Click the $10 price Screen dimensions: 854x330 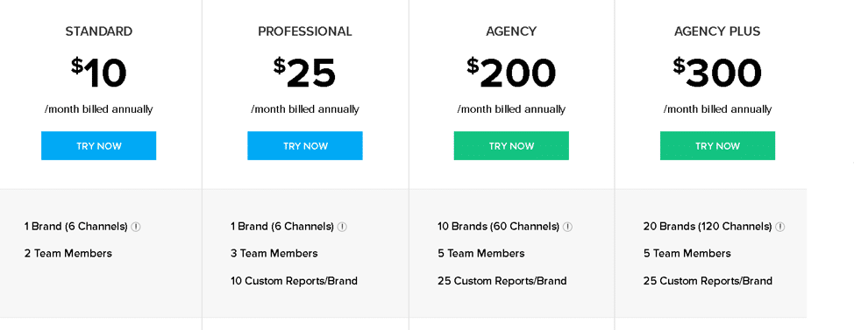click(x=98, y=73)
